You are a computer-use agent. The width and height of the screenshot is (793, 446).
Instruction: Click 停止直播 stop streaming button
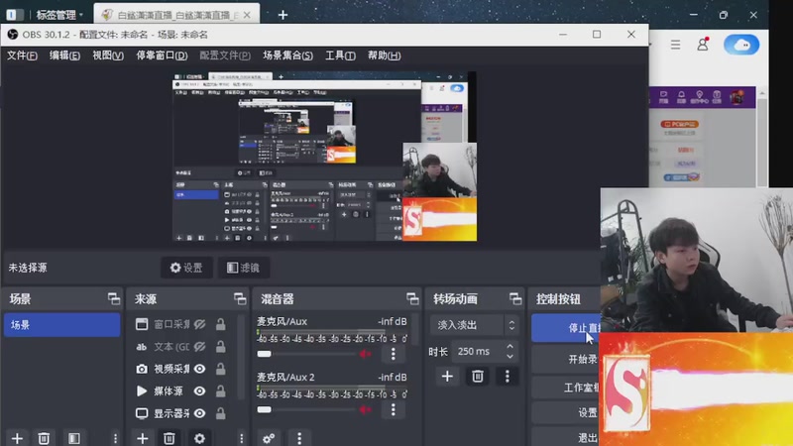[x=565, y=328]
